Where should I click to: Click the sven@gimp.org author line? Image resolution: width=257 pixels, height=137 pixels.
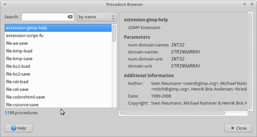point(199,84)
